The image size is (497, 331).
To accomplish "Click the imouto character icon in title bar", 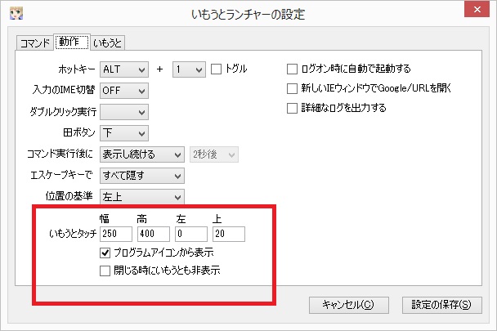I will [16, 13].
